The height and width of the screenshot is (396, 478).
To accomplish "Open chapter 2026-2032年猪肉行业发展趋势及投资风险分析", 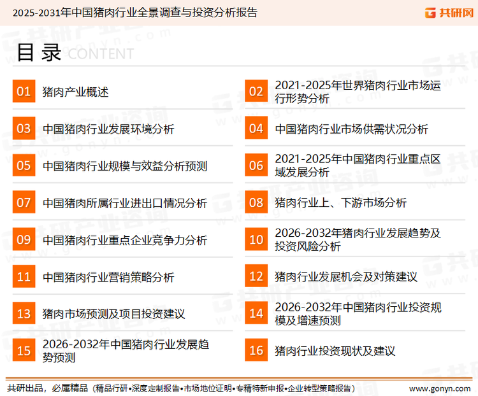I will (358, 239).
